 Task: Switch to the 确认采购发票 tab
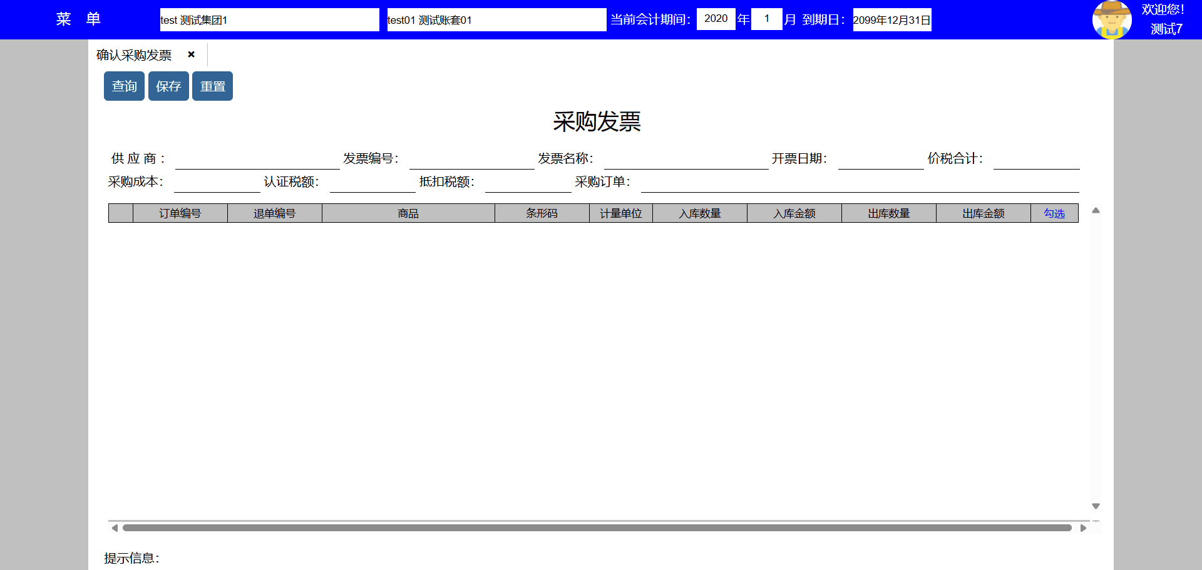coord(134,55)
